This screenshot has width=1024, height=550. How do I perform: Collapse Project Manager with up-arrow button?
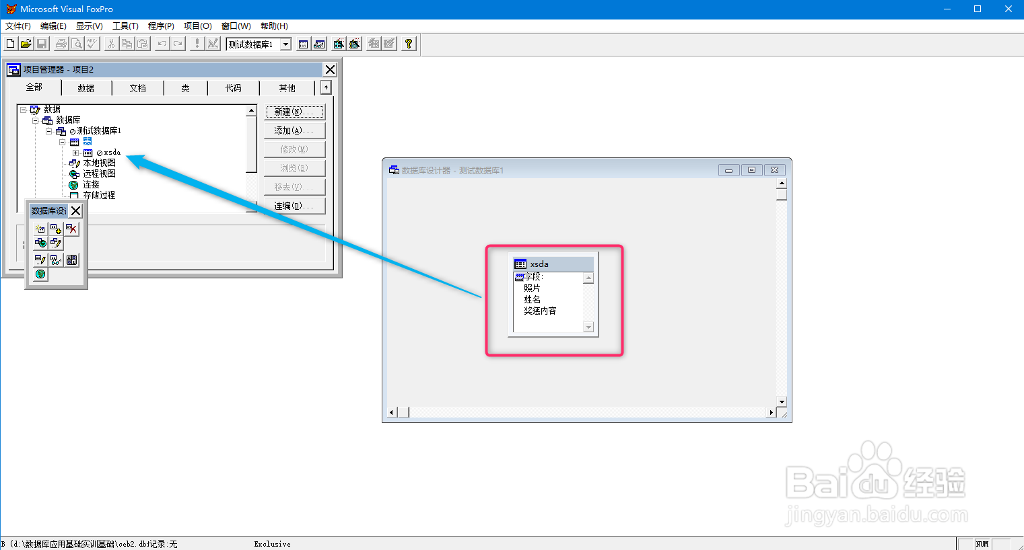coord(326,87)
